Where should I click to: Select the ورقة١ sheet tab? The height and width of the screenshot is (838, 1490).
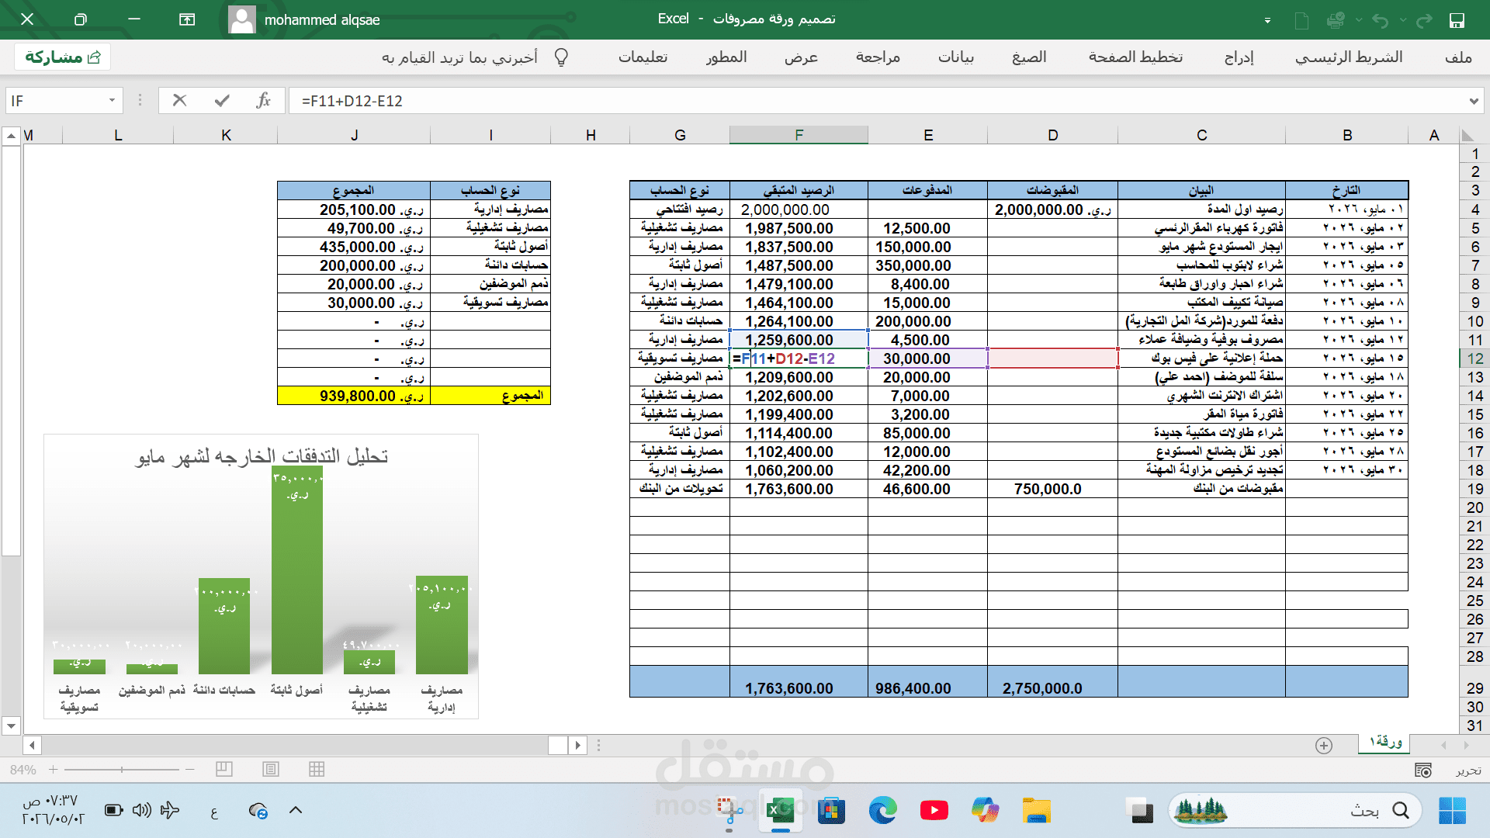pyautogui.click(x=1386, y=743)
